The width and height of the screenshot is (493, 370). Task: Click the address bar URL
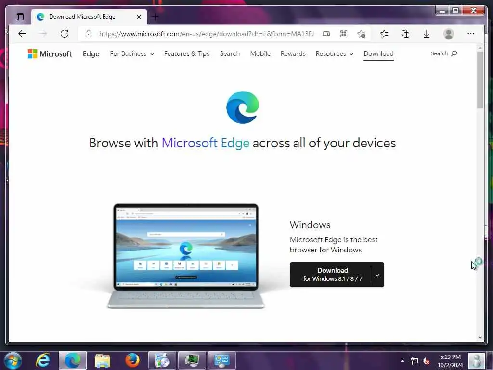pyautogui.click(x=206, y=34)
